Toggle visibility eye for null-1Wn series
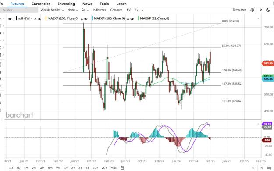The image size is (274, 171). (x=10, y=19)
